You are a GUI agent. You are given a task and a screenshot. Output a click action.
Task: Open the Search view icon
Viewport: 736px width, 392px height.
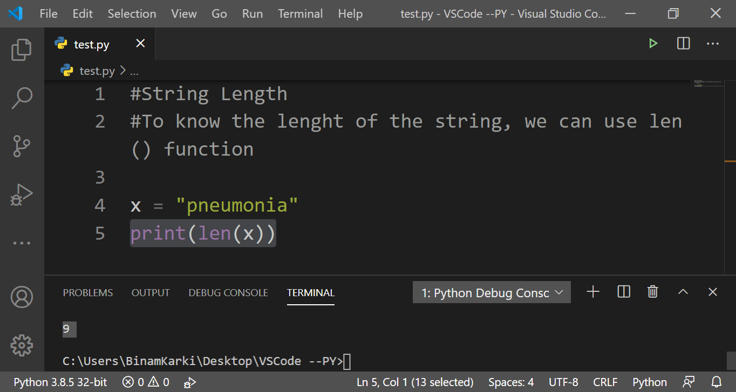[x=22, y=98]
